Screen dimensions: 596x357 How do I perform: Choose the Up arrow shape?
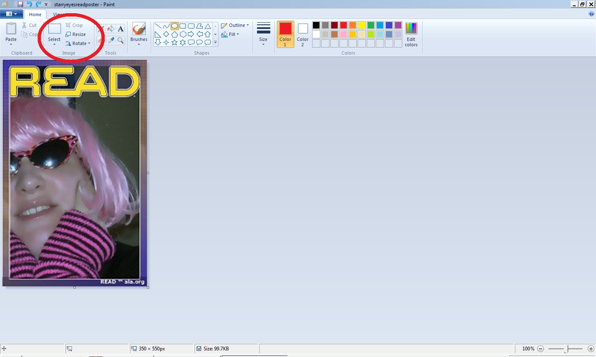click(208, 34)
